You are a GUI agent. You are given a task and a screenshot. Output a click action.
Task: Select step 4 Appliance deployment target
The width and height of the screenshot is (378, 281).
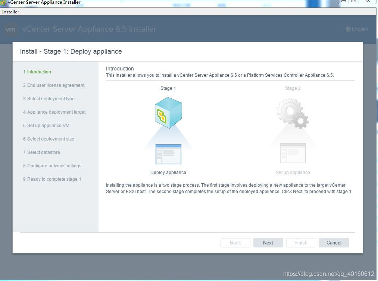[54, 112]
